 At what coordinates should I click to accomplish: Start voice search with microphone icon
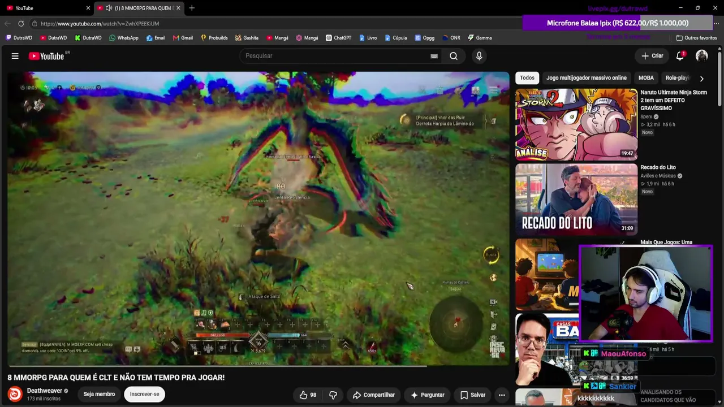tap(479, 56)
